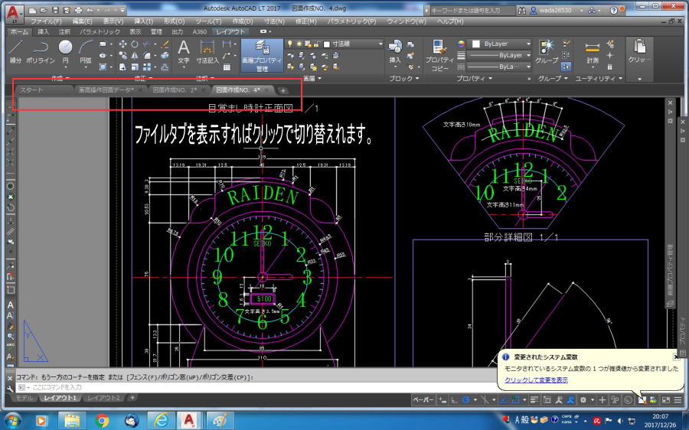Open the 寸法(N) menu

pyautogui.click(x=274, y=21)
